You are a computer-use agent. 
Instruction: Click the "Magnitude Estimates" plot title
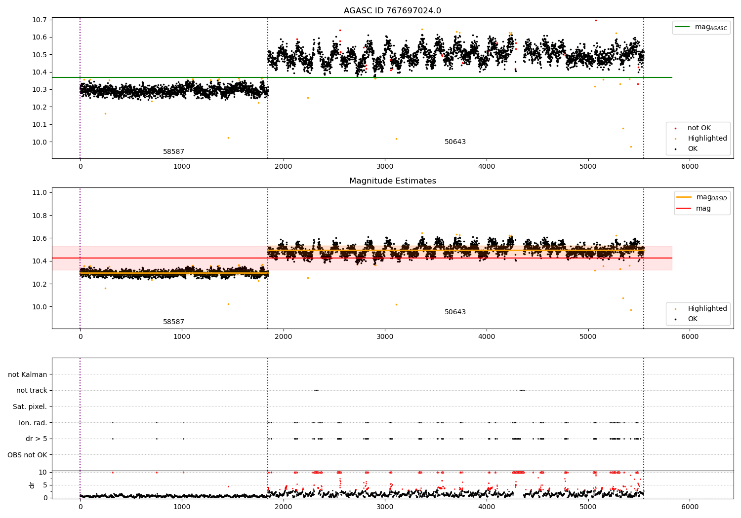392,181
